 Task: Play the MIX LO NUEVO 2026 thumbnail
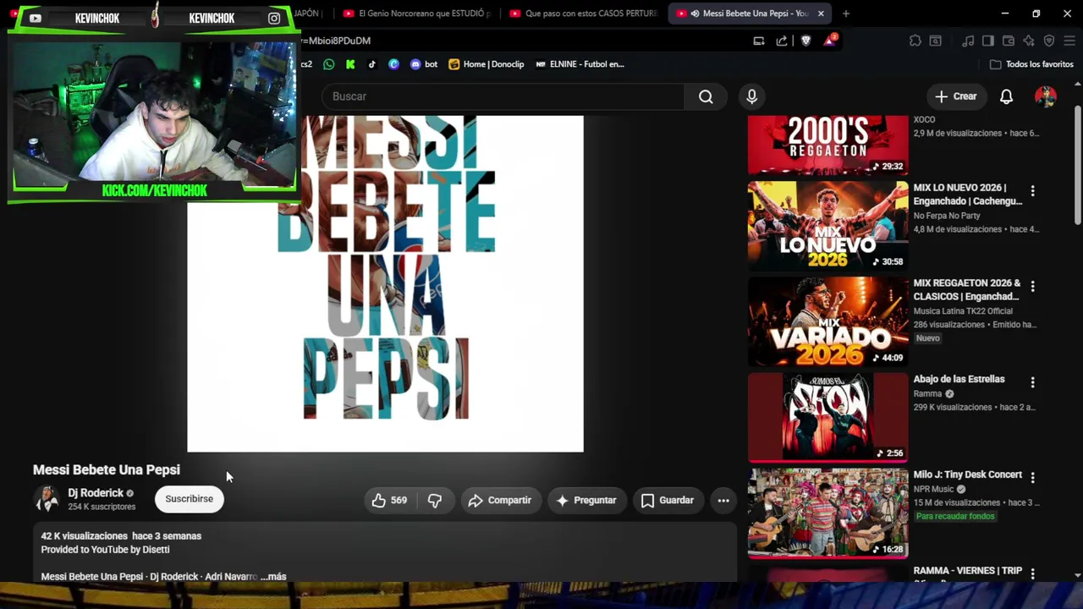click(x=827, y=226)
